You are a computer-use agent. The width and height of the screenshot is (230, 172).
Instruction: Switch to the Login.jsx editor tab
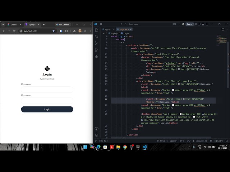coord(124,29)
